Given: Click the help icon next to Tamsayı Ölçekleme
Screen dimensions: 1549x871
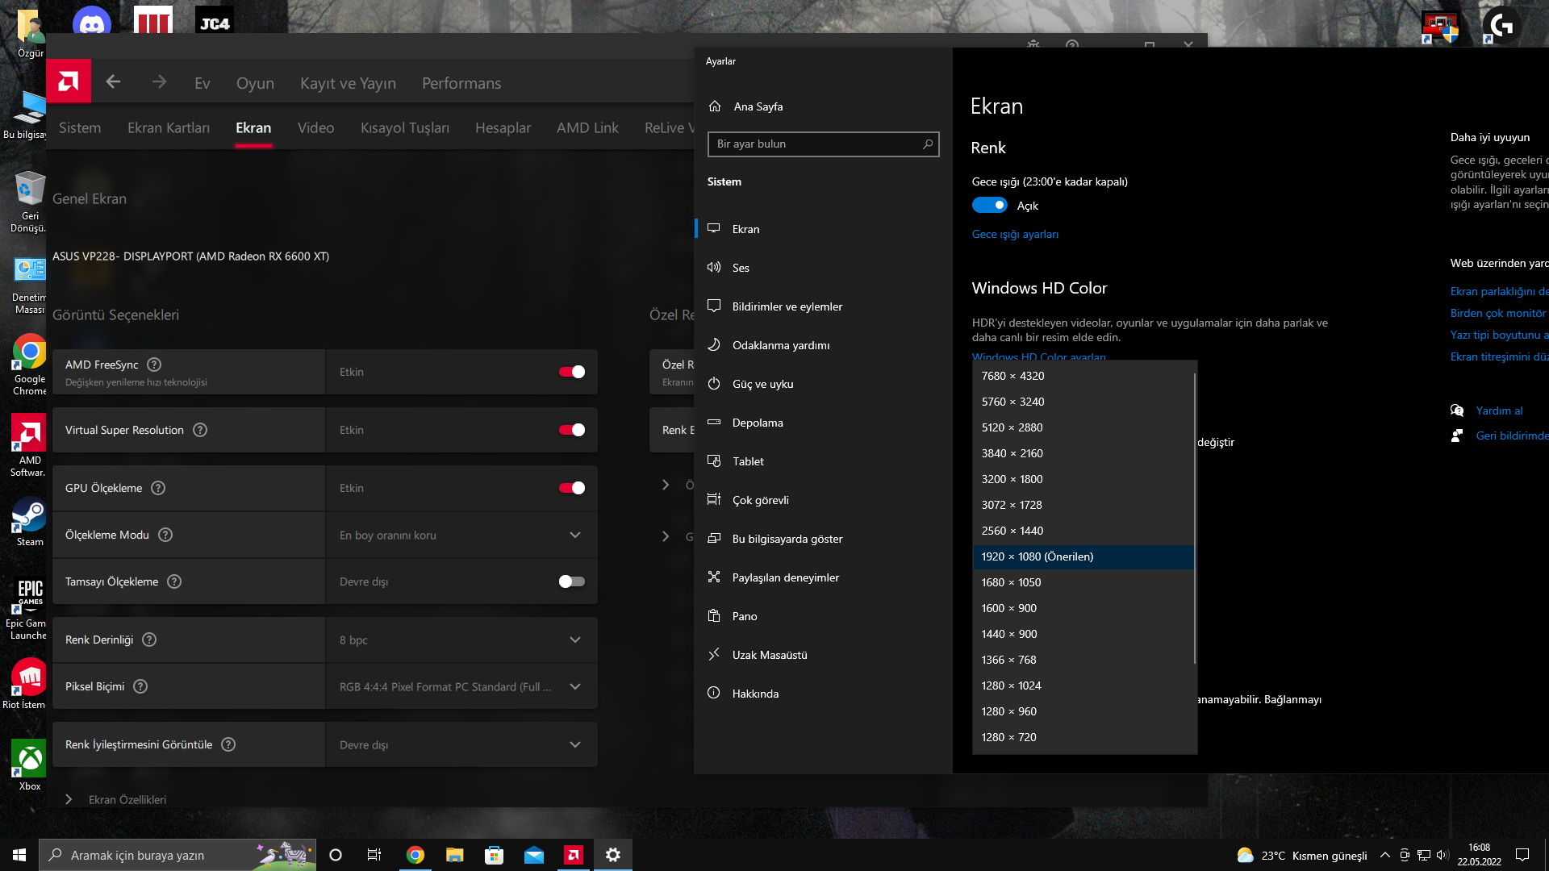Looking at the screenshot, I should [x=174, y=581].
